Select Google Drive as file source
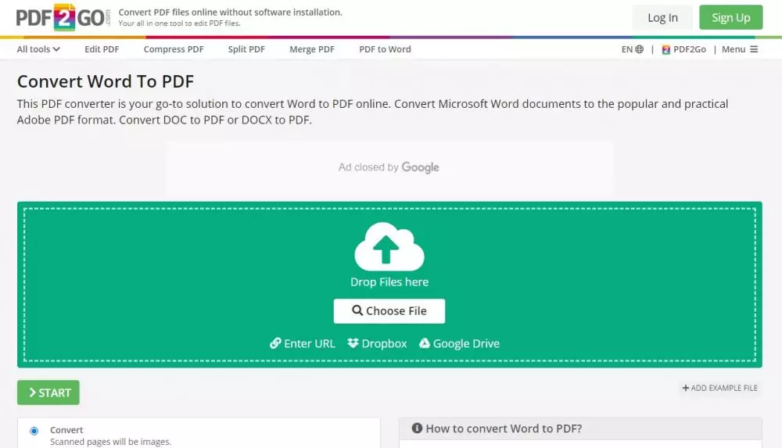 [459, 343]
